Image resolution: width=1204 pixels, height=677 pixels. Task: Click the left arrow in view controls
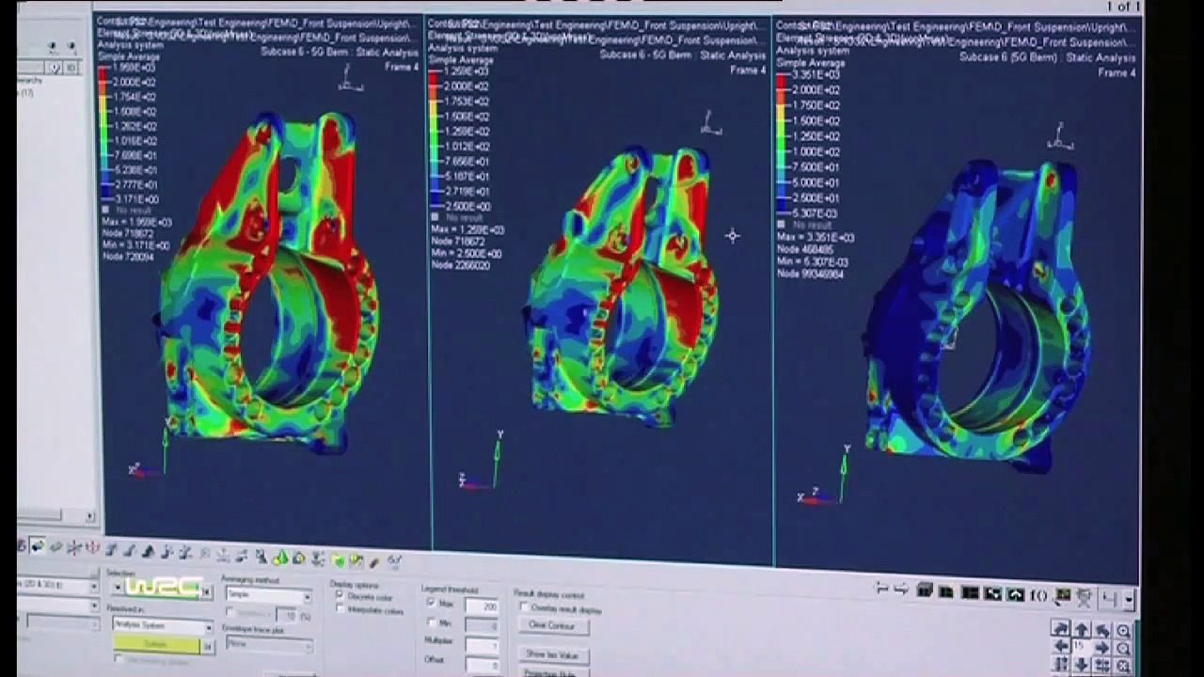pos(1061,646)
